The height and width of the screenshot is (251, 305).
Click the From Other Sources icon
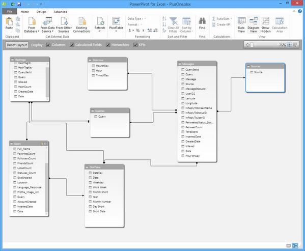pyautogui.click(x=64, y=21)
